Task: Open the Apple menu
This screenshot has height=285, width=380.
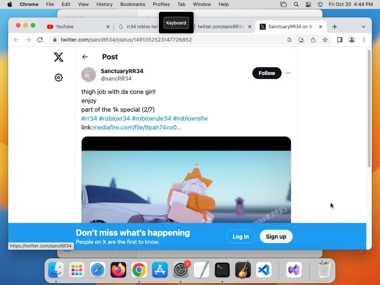Action: click(x=10, y=4)
